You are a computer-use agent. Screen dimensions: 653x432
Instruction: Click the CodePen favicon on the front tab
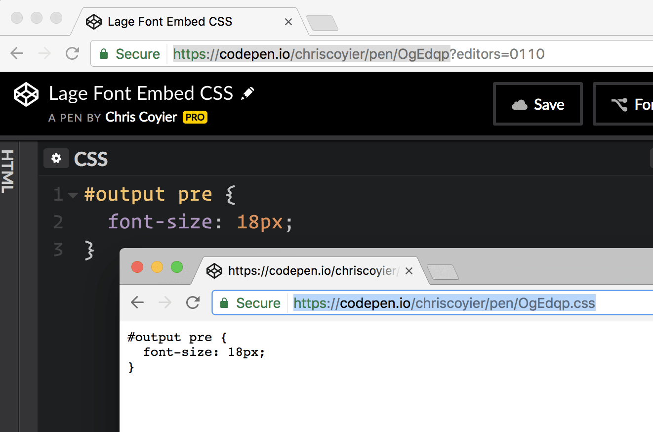click(x=214, y=270)
